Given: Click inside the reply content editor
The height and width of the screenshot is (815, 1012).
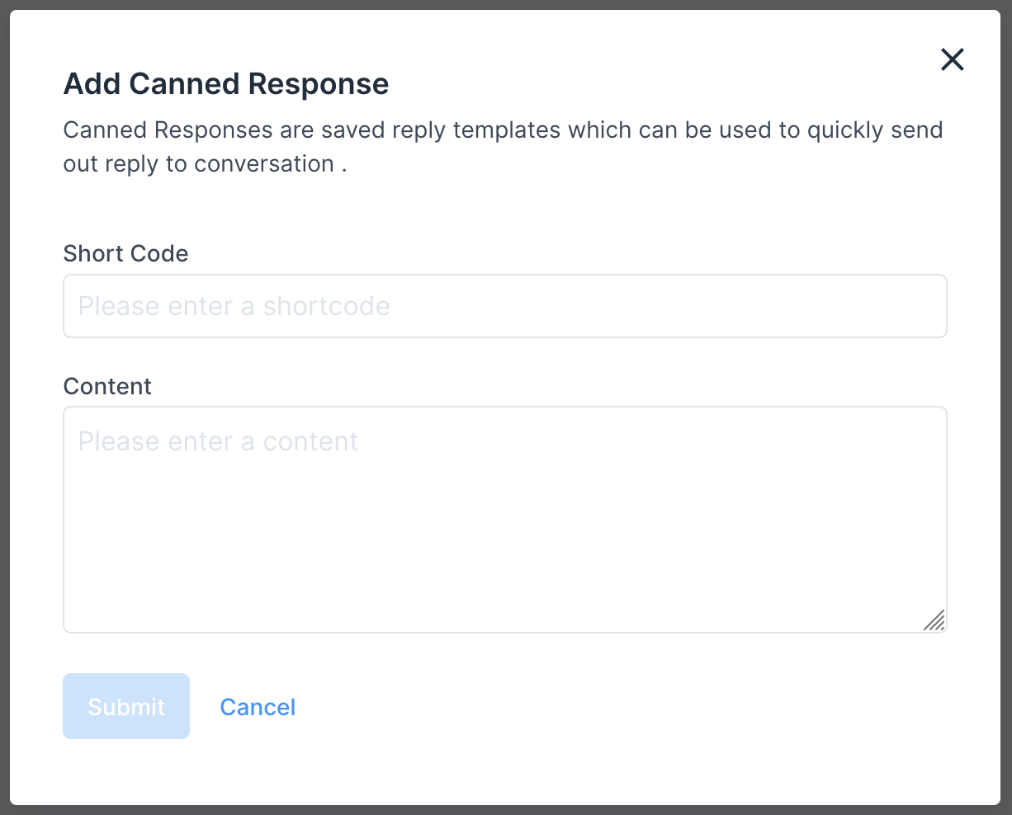Looking at the screenshot, I should click(504, 519).
